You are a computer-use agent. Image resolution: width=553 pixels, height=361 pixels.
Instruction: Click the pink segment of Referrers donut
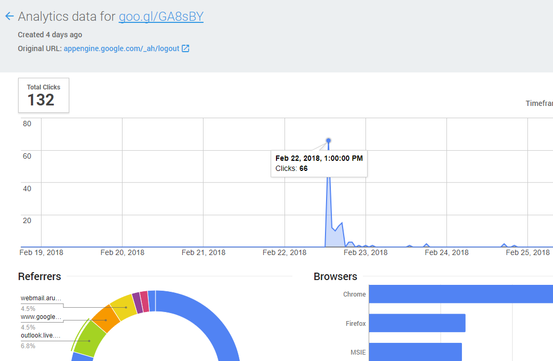[x=144, y=302]
